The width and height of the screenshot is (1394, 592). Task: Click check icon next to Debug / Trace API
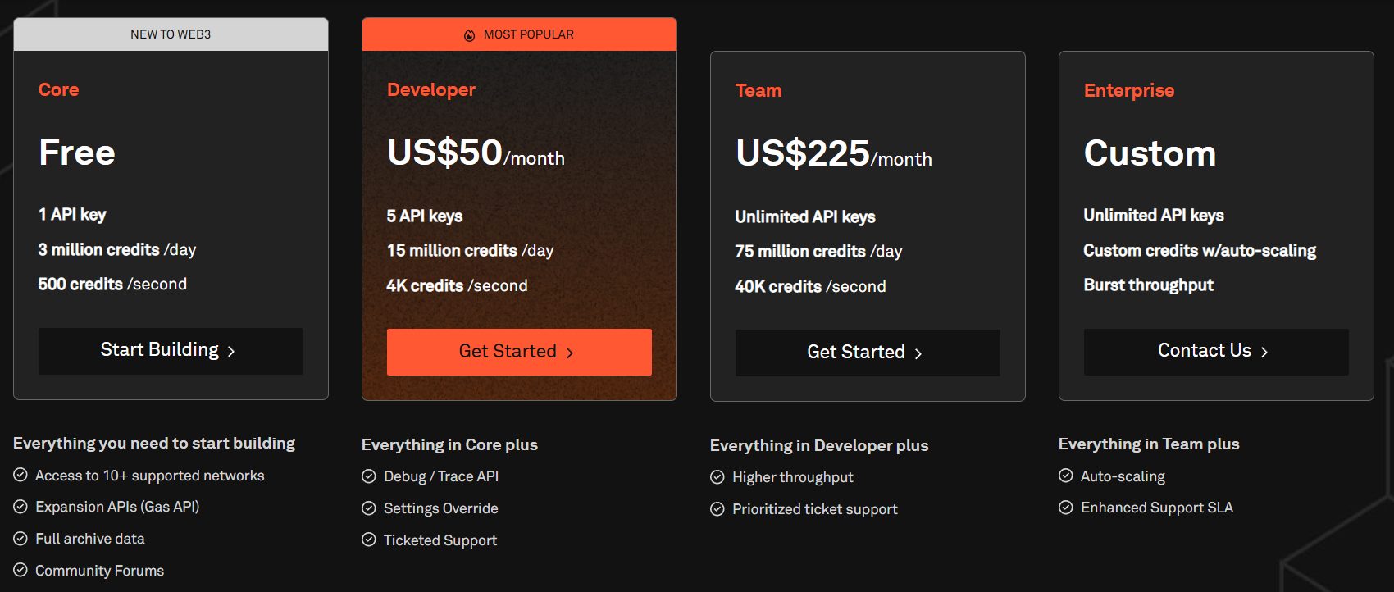[369, 476]
